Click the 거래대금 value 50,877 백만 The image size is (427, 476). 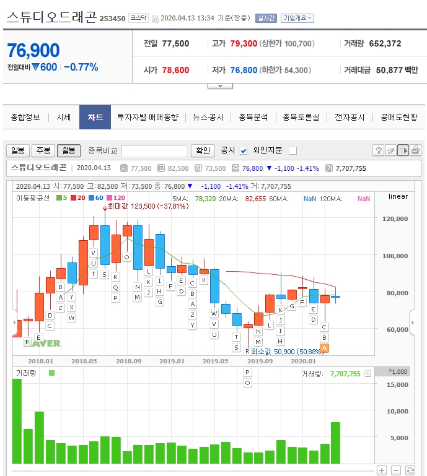point(397,70)
